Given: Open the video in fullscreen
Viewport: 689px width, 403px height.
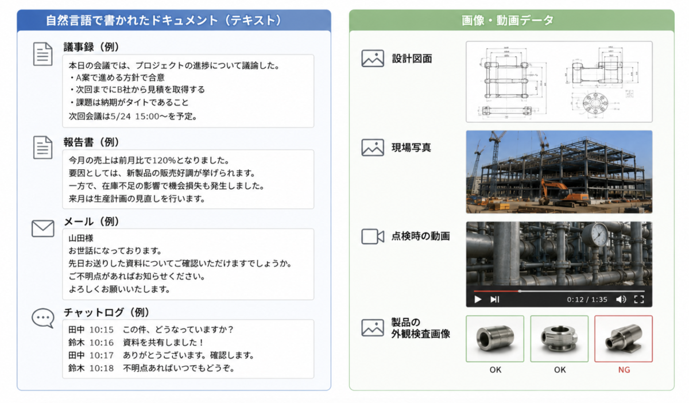Looking at the screenshot, I should pos(639,299).
